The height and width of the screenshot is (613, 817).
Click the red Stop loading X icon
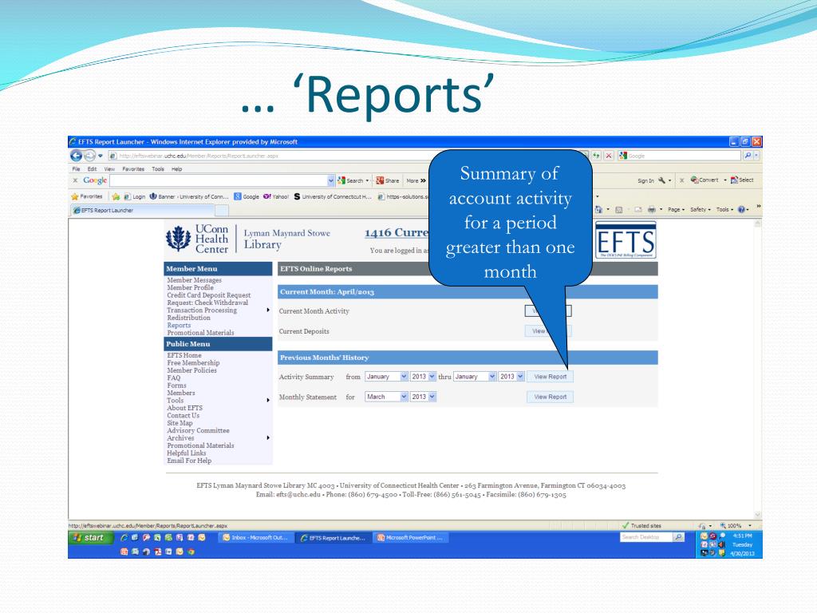point(609,156)
